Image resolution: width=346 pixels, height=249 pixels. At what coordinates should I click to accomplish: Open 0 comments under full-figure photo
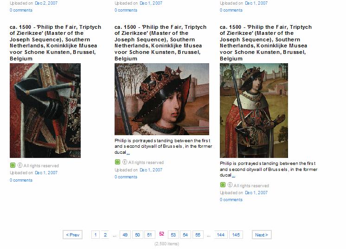(x=231, y=200)
